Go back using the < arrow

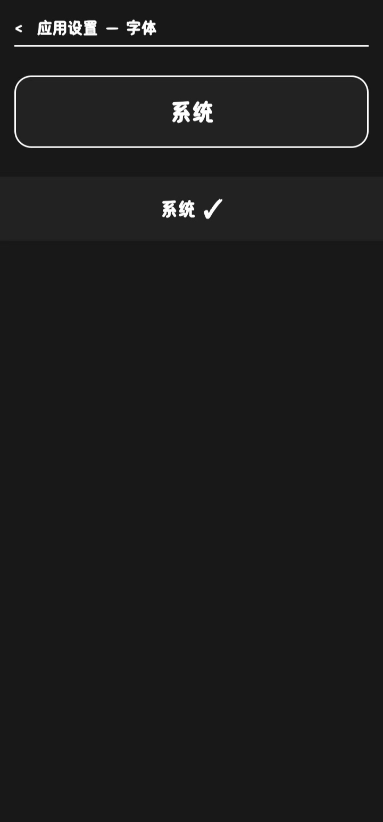19,29
